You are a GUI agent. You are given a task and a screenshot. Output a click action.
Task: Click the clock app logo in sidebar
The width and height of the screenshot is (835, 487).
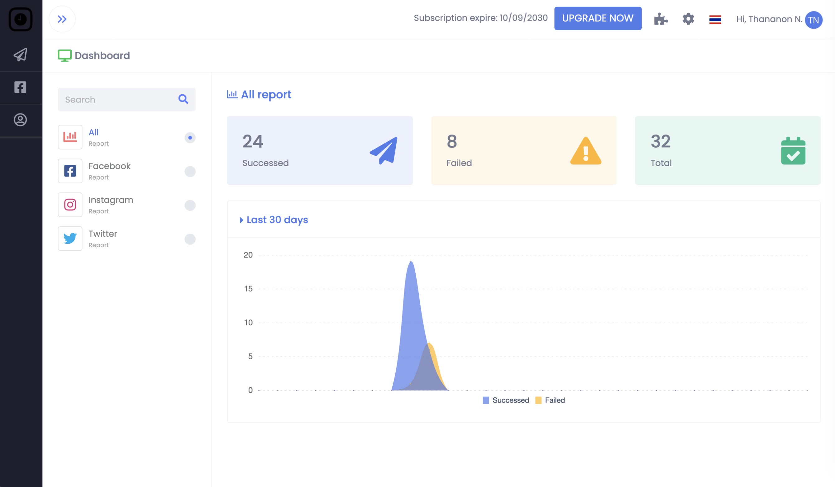coord(21,19)
